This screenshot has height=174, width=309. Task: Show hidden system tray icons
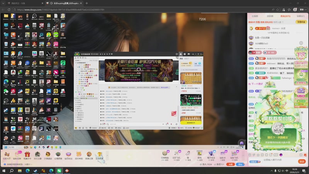click(272, 171)
